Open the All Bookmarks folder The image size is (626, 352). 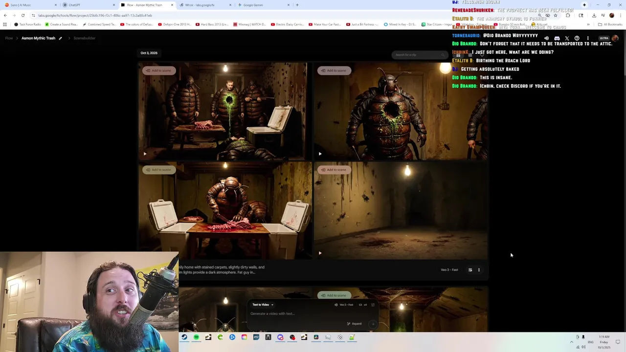(610, 24)
